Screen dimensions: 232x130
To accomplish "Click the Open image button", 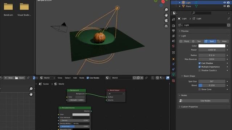I will coord(20,78).
